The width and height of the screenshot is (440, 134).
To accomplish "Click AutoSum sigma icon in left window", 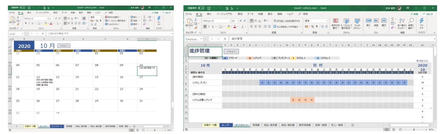I will 144,17.
